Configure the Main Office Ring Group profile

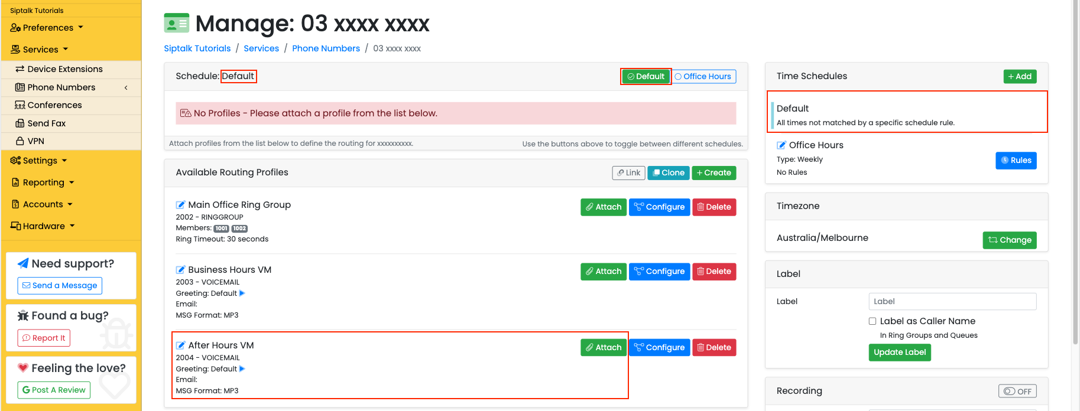coord(659,207)
